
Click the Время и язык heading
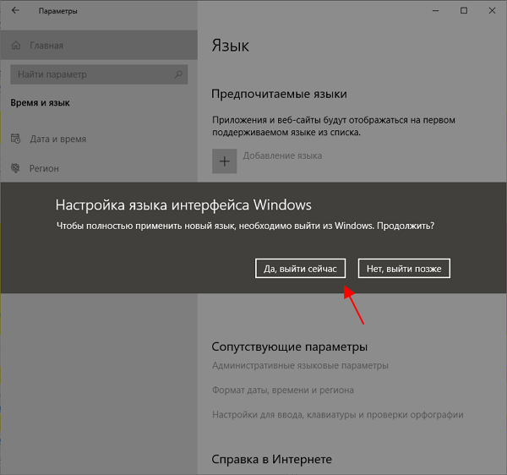(x=40, y=103)
